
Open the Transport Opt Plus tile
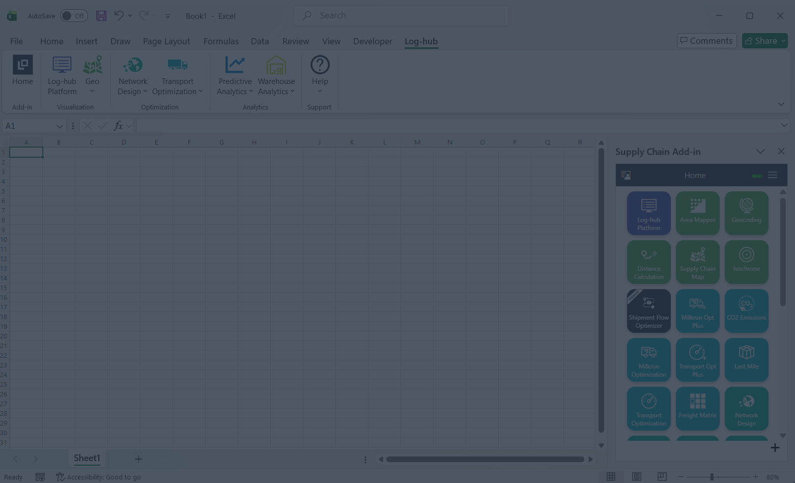click(697, 360)
